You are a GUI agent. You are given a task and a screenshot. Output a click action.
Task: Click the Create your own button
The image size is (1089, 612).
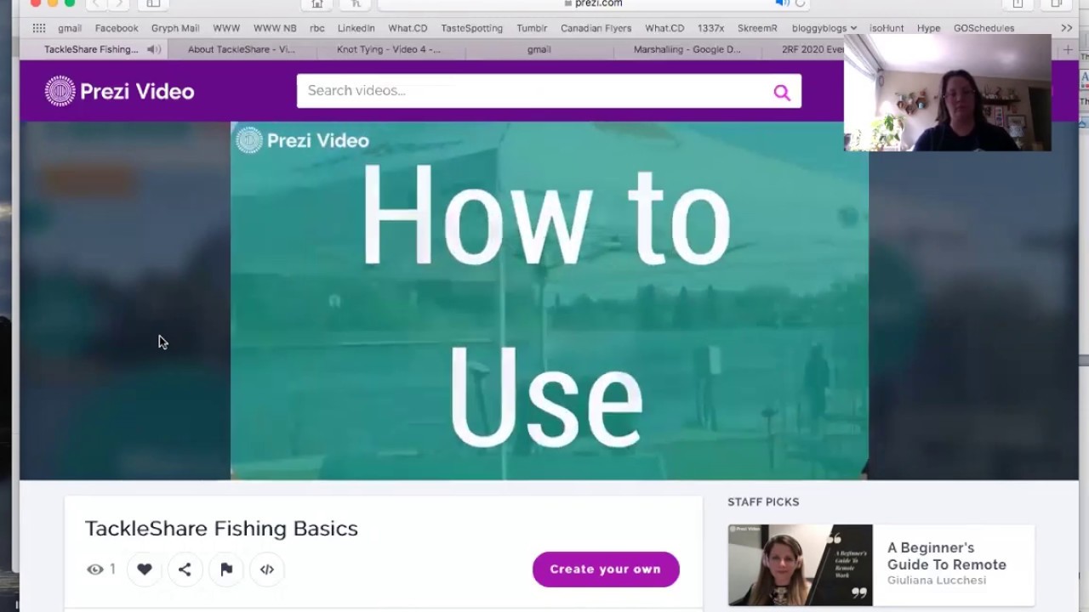tap(606, 569)
